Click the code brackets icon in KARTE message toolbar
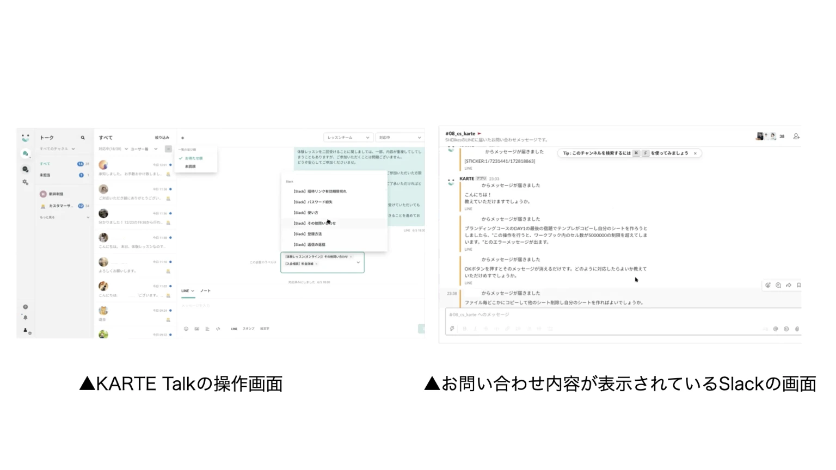This screenshot has width=836, height=470. tap(218, 329)
